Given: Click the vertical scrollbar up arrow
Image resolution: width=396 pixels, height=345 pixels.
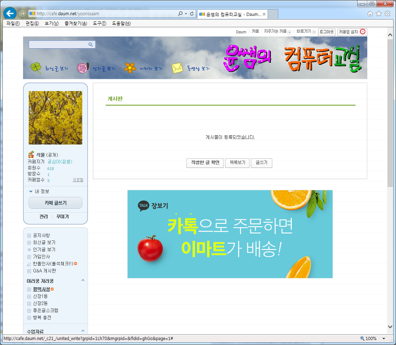Looking at the screenshot, I should [x=390, y=35].
